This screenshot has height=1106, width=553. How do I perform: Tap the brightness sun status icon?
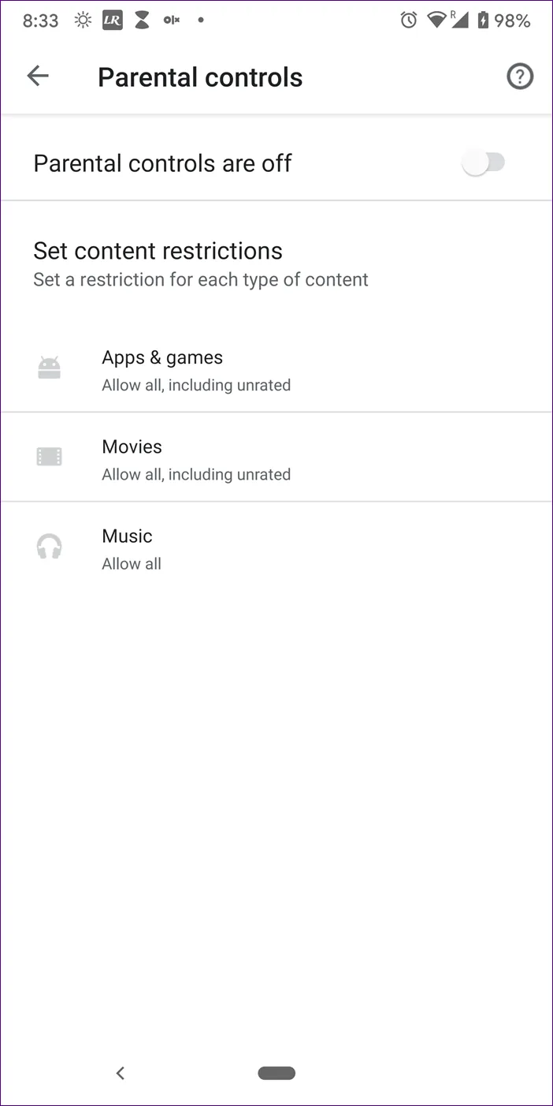(x=82, y=21)
